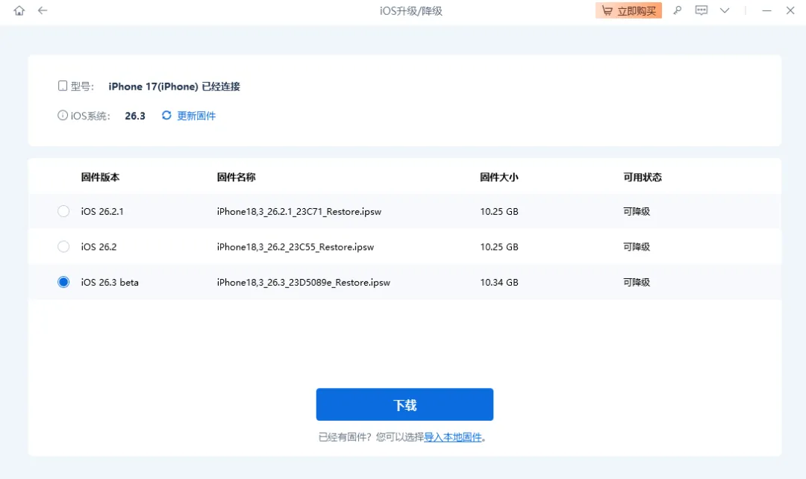
Task: Click the iOS 26.2.1 version label
Action: (102, 211)
